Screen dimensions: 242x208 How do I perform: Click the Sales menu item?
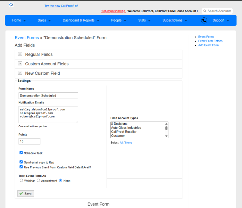coord(42,20)
